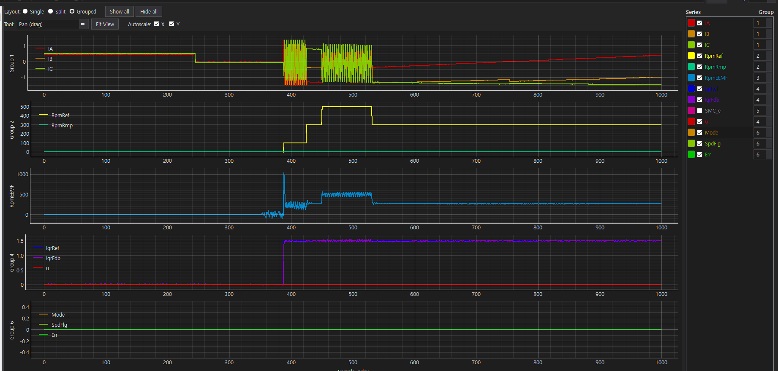Click the Hide all button
778x371 pixels.
click(x=149, y=11)
